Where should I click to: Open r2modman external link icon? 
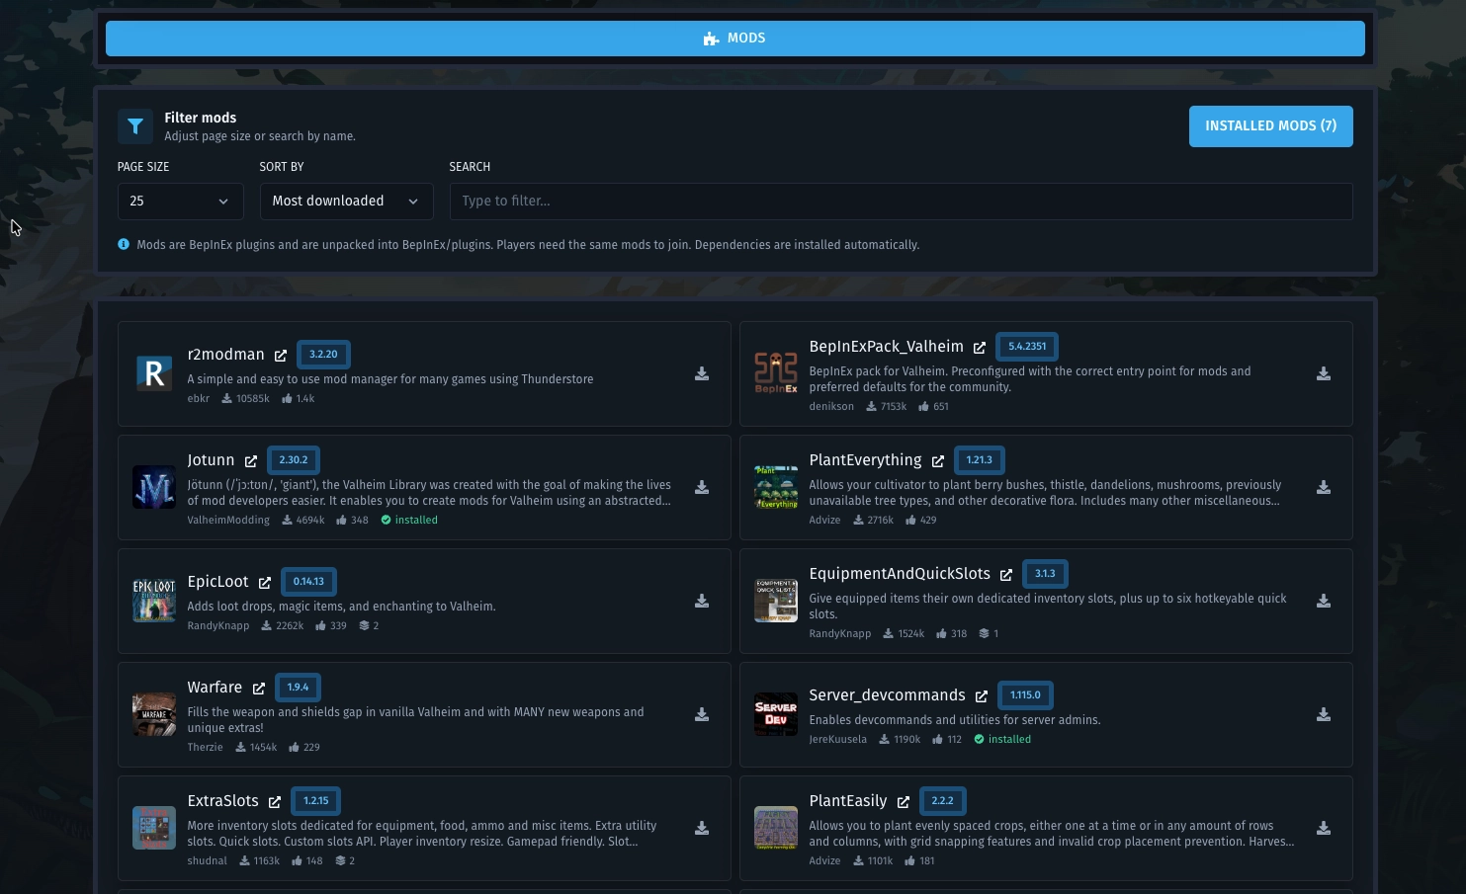pos(281,355)
